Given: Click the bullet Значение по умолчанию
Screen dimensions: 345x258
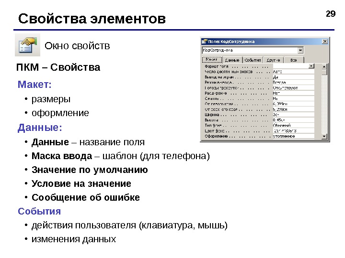Looking at the screenshot, I should [x=90, y=170].
